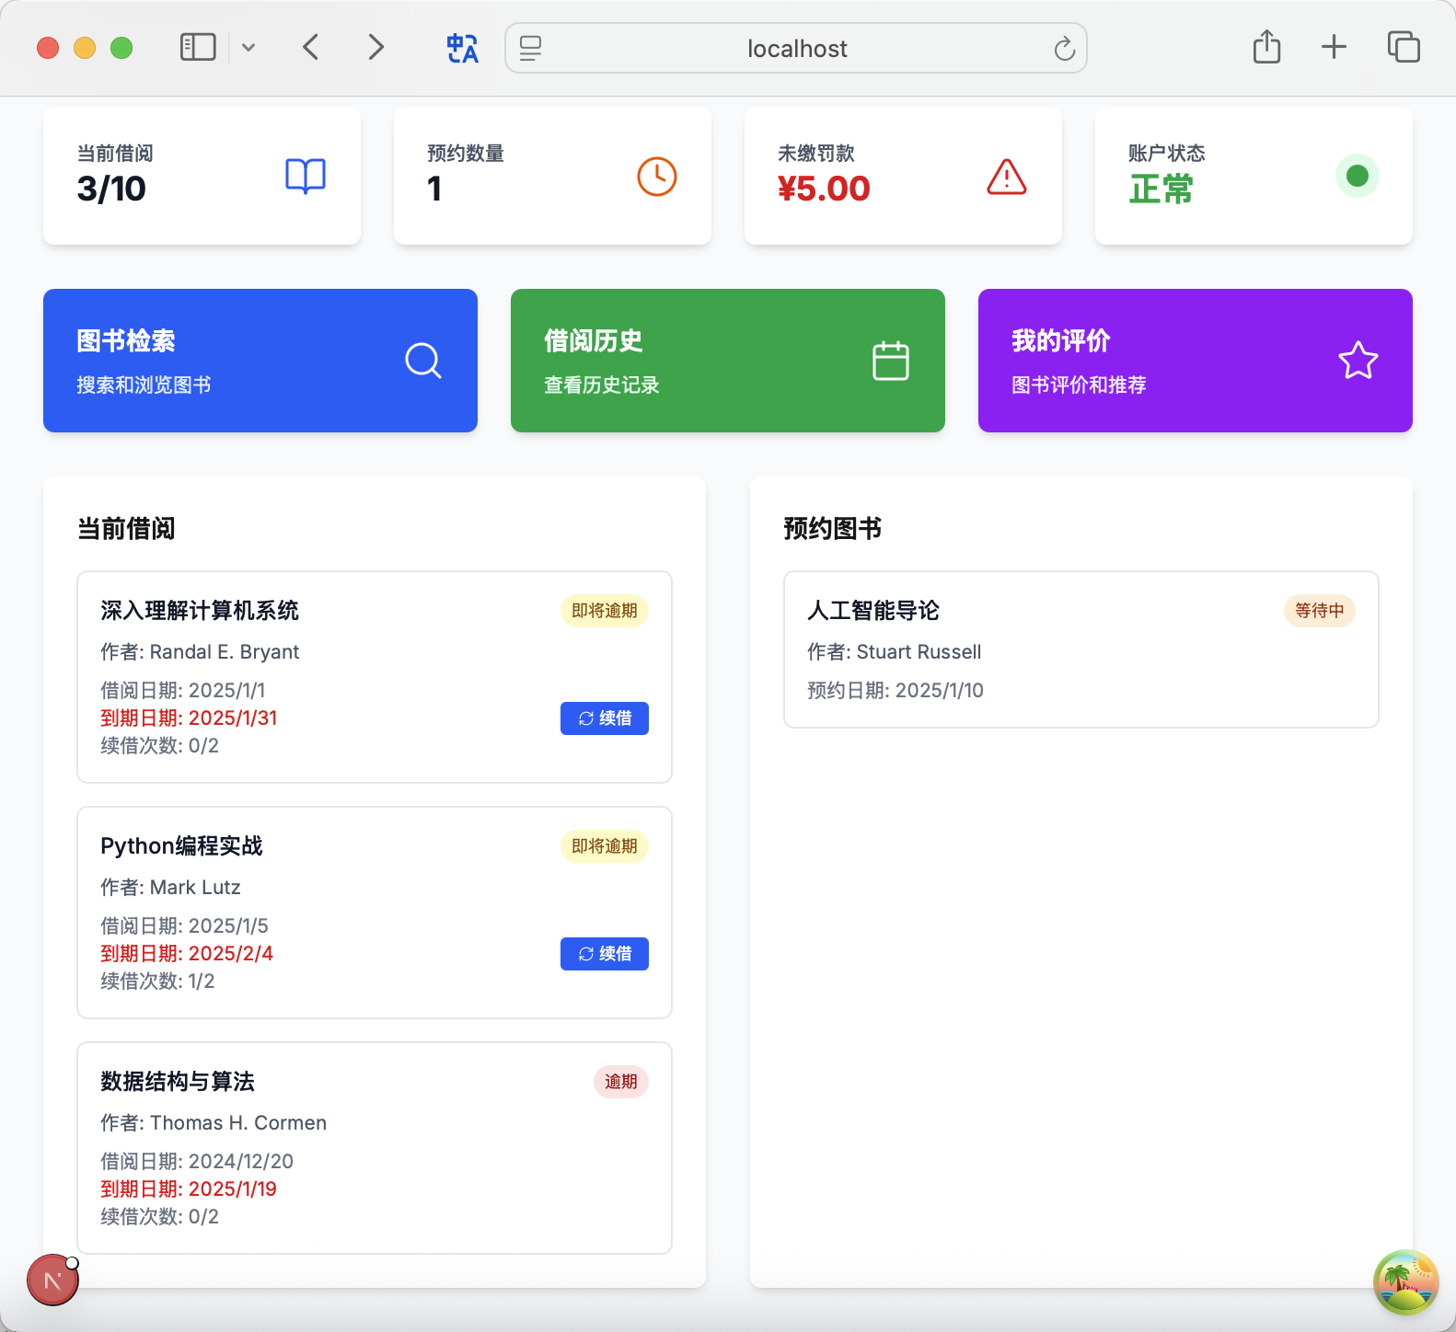
Task: Toggle the Safari sidebar
Action: tap(198, 48)
